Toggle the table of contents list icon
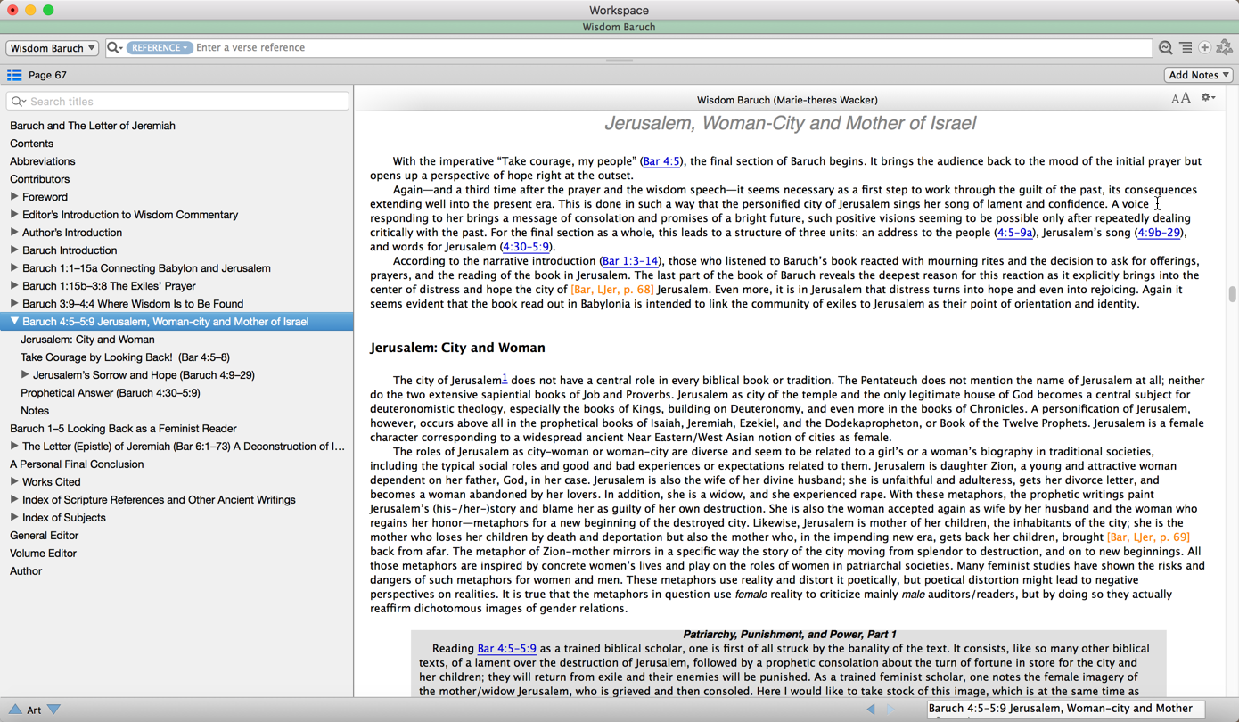This screenshot has height=722, width=1239. (14, 75)
